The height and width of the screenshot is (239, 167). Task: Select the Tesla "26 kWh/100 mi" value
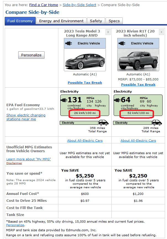tap(85, 113)
